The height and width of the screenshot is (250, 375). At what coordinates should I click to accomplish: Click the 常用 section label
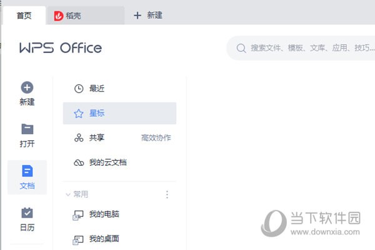(x=81, y=195)
